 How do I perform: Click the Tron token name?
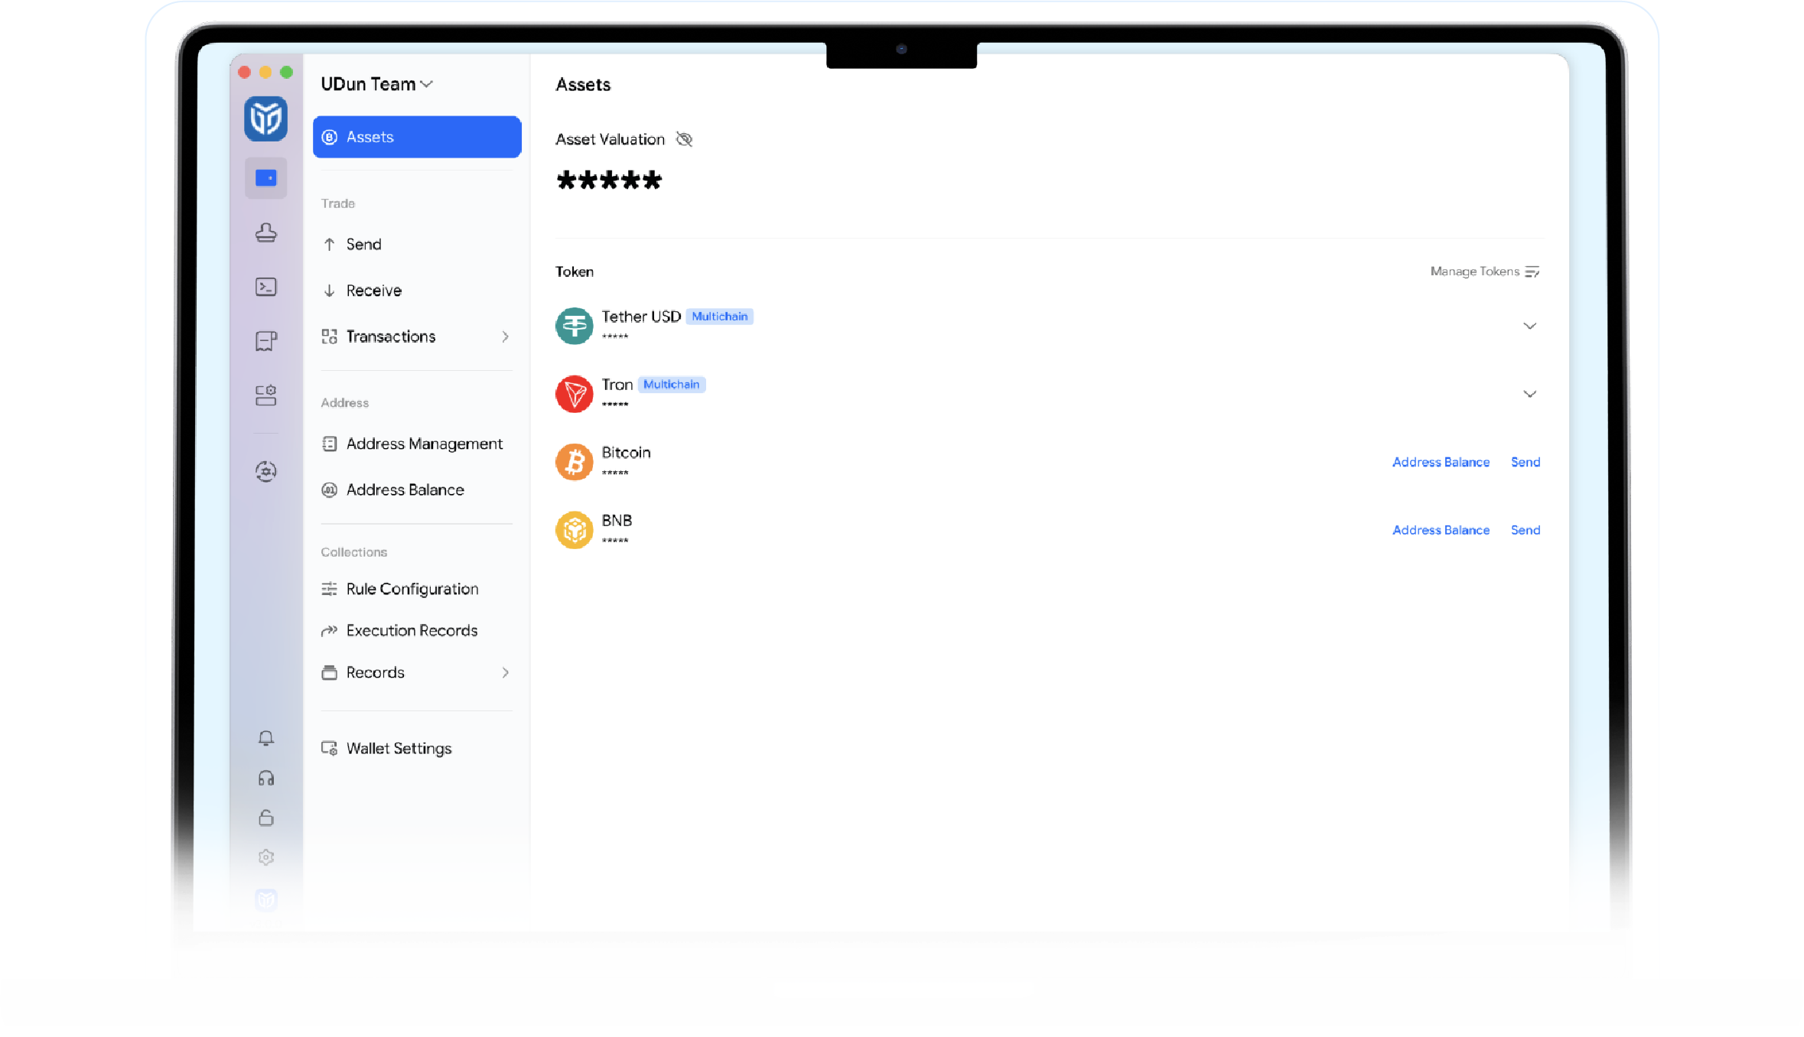[617, 385]
